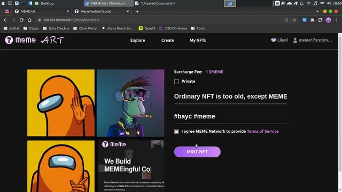Go back to the previous page

pos(5,20)
